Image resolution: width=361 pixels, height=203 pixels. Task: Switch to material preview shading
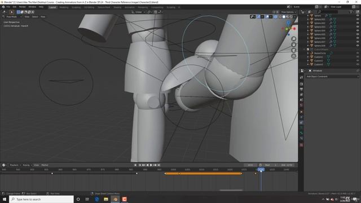coord(287,17)
